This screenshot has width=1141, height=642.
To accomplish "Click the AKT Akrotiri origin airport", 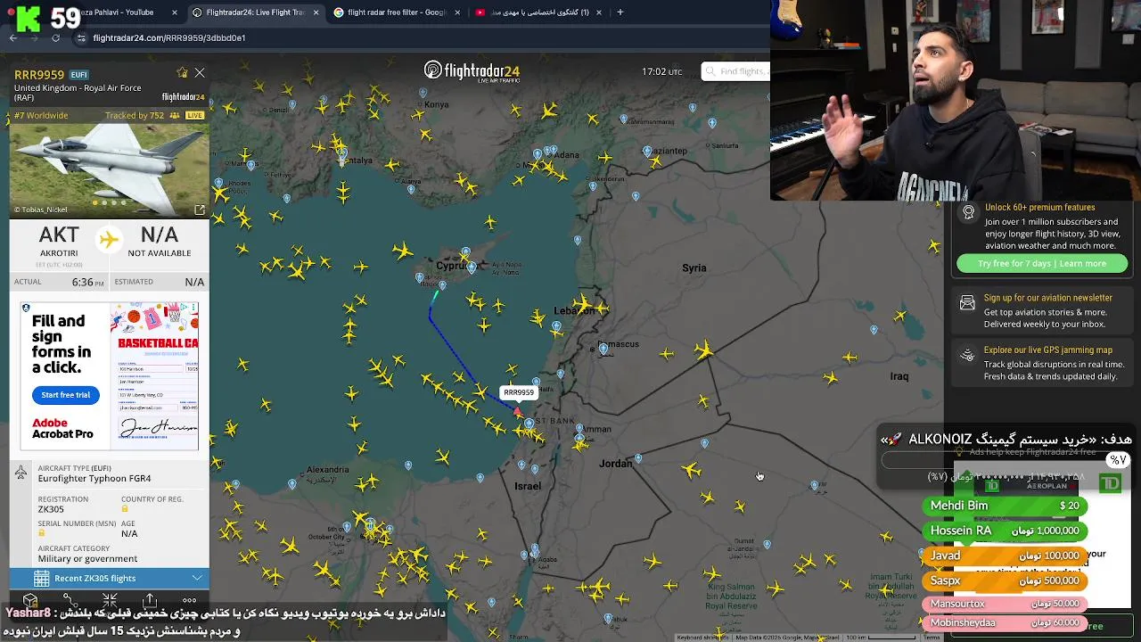I will (x=59, y=242).
